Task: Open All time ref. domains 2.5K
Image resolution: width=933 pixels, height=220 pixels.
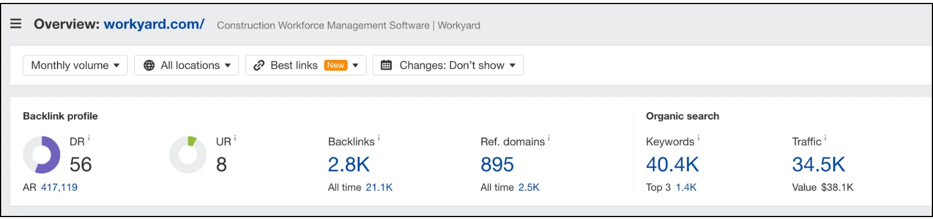Action: (x=529, y=187)
